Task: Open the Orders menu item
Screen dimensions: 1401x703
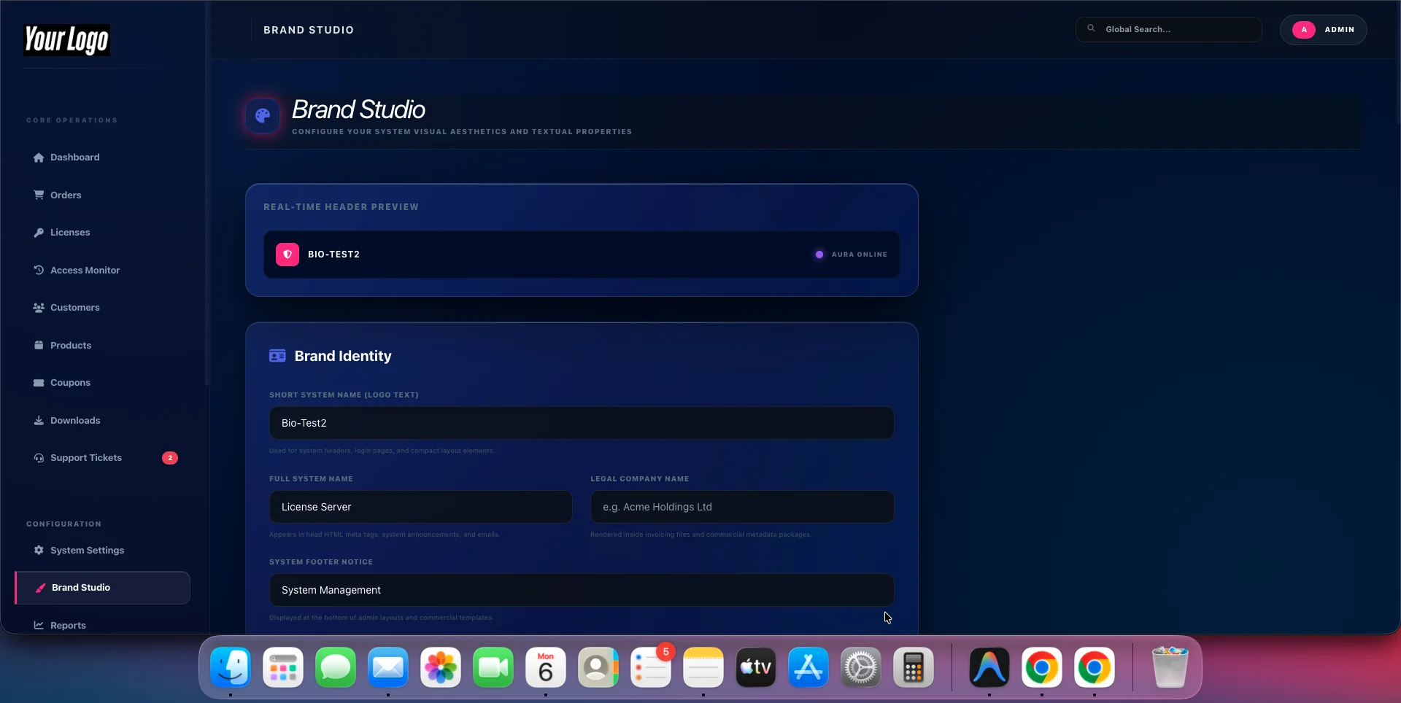Action: click(102, 195)
